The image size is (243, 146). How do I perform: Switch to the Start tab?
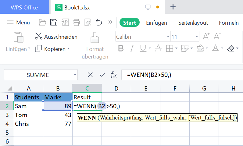point(130,23)
